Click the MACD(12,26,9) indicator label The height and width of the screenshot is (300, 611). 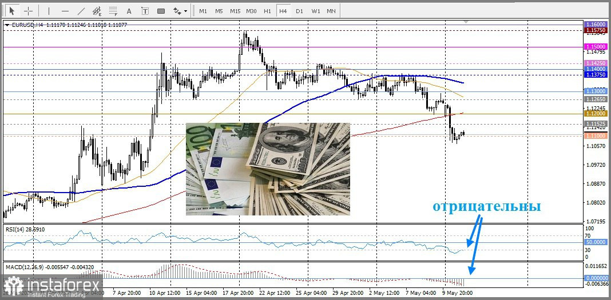click(x=50, y=267)
